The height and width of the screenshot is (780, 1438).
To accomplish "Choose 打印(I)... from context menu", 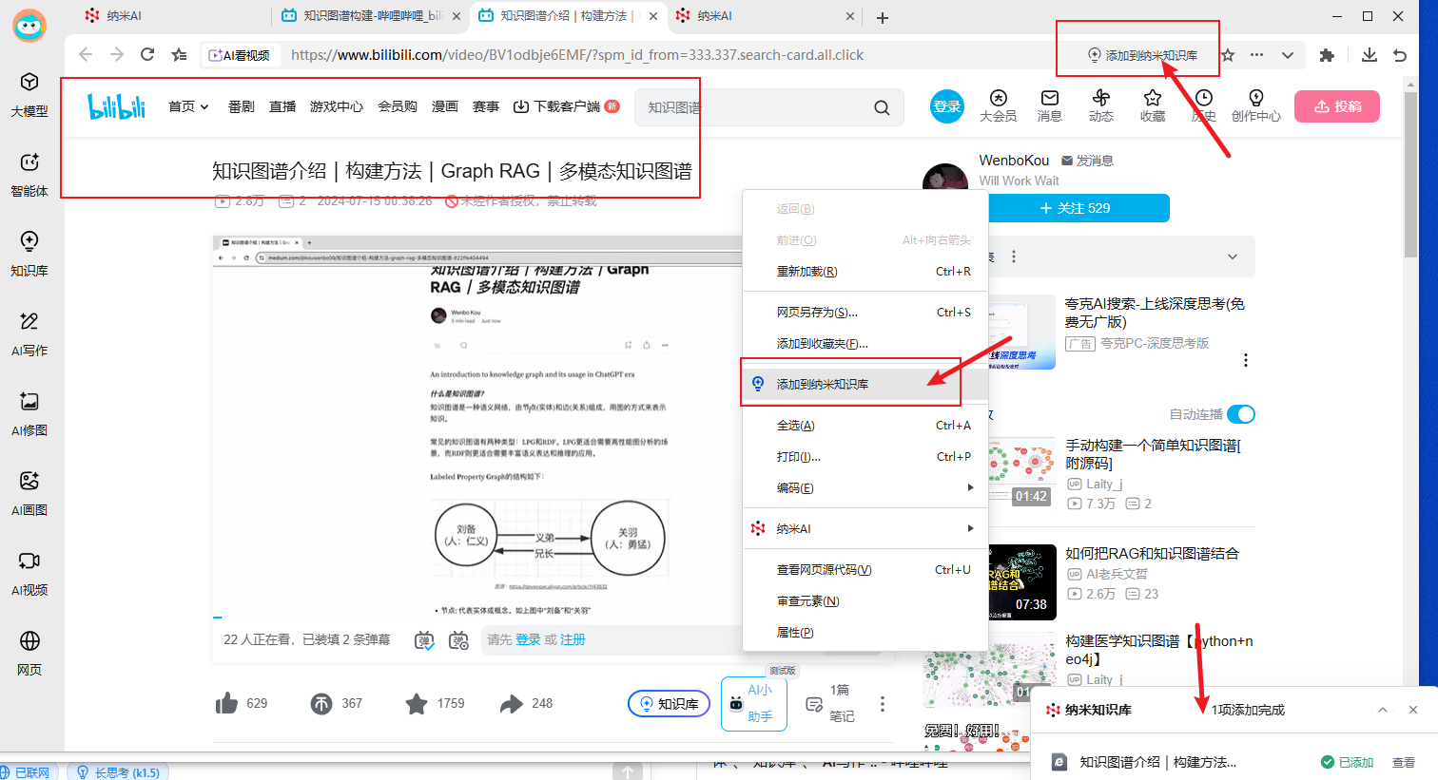I will click(865, 457).
